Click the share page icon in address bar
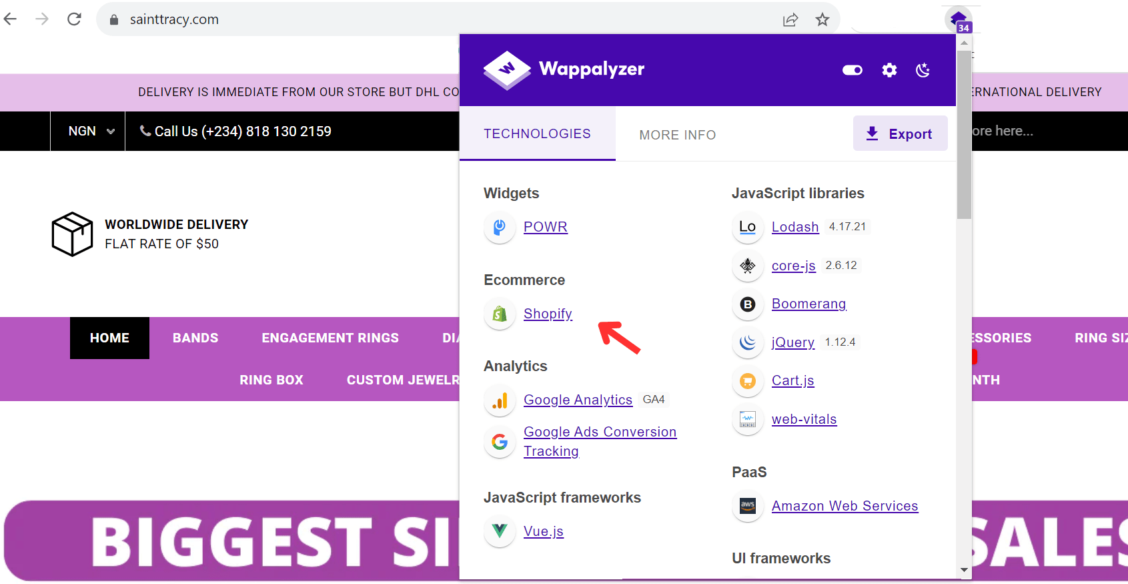Viewport: 1128px width, 584px height. pos(790,19)
